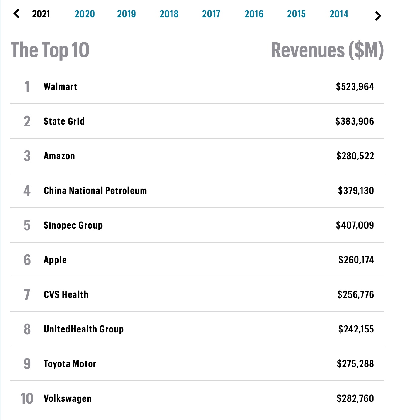394x420 pixels.
Task: Open the Walmart company entry
Action: [60, 87]
